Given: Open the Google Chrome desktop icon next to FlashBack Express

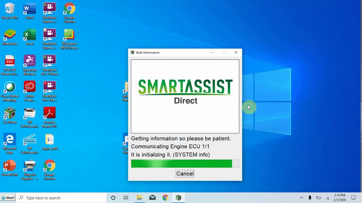Looking at the screenshot, I should click(69, 13).
